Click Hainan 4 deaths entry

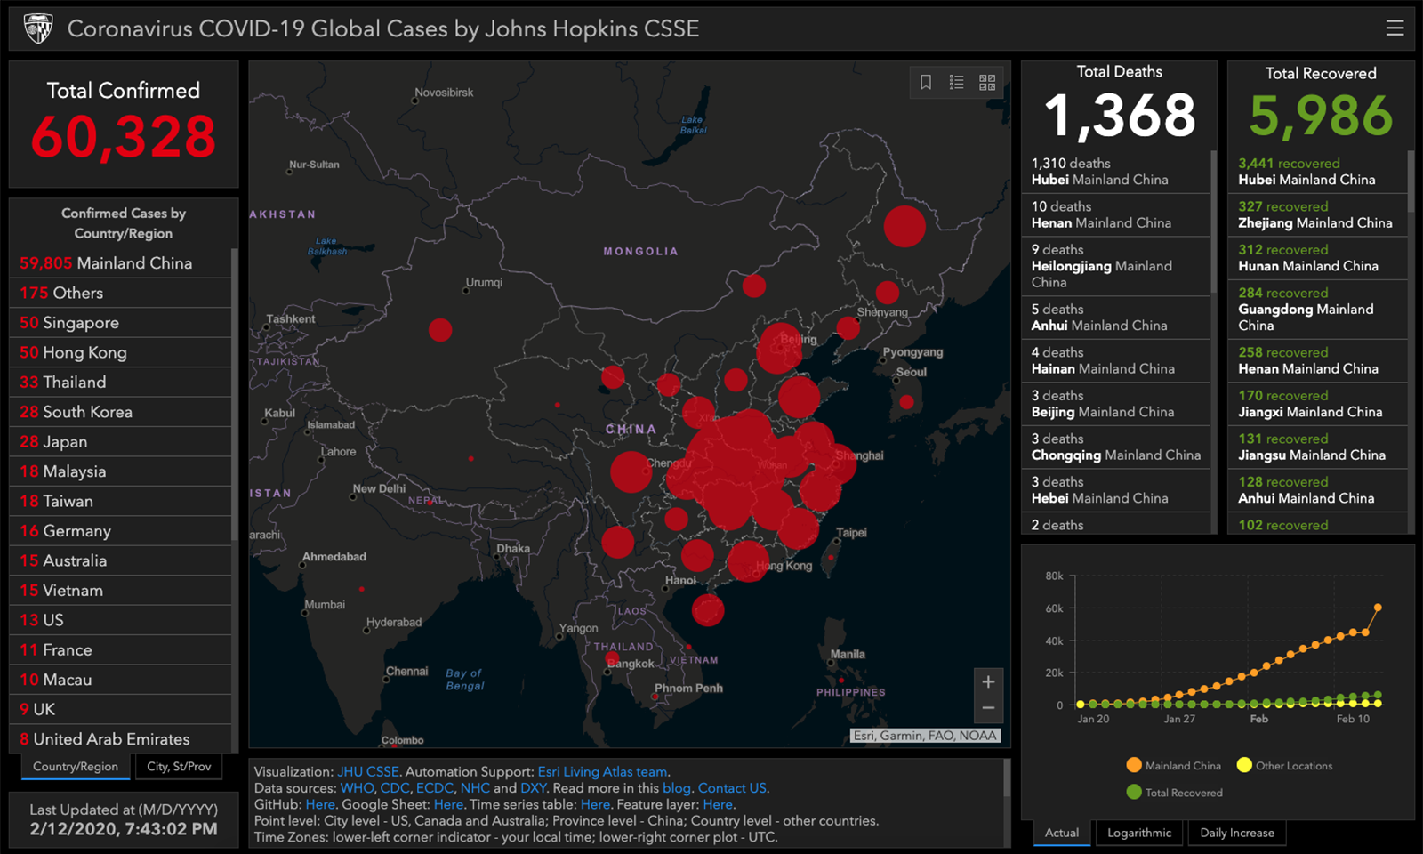(1116, 360)
